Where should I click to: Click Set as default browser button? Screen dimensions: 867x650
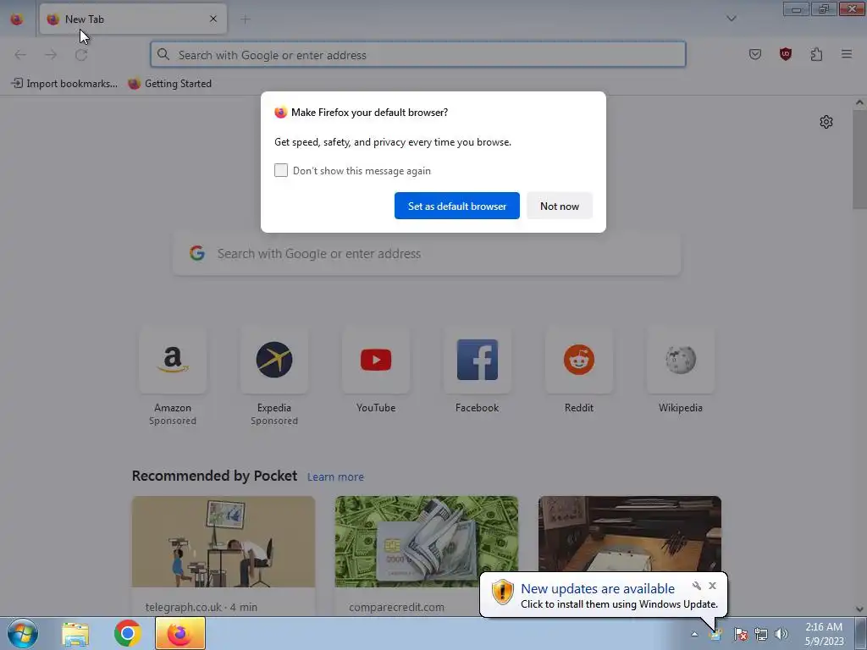pyautogui.click(x=456, y=206)
